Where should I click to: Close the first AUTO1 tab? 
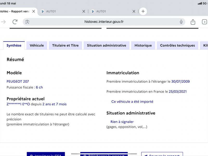pyautogui.click(x=84, y=11)
